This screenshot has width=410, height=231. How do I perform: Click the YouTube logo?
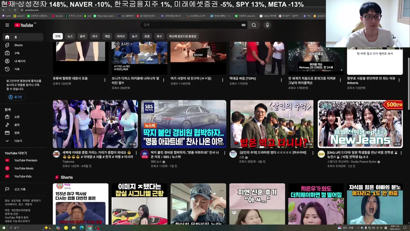[x=24, y=25]
